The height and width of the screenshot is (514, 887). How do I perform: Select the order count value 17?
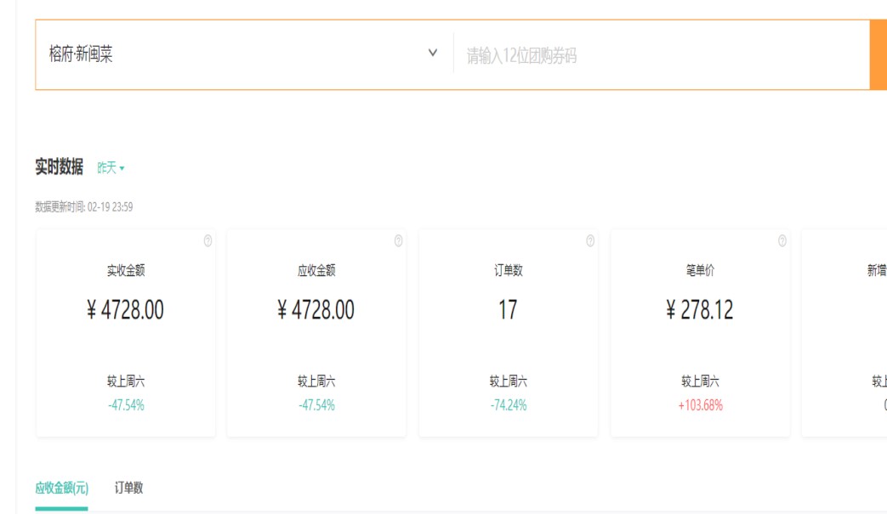click(x=508, y=310)
